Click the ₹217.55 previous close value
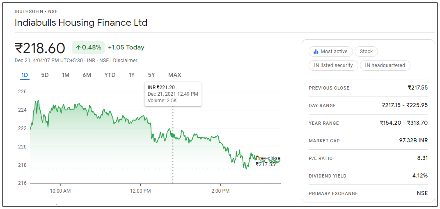Screen dimensions: 440x209 point(418,88)
